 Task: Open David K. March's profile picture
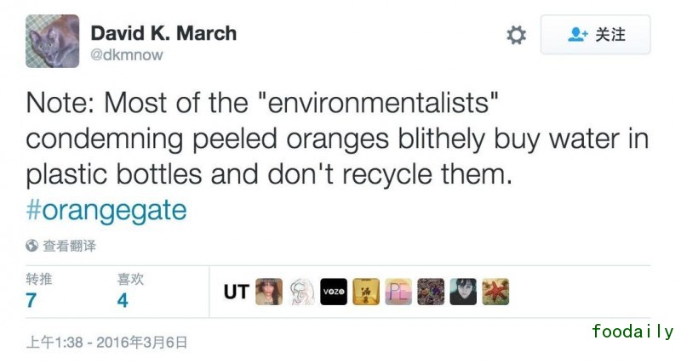(53, 42)
